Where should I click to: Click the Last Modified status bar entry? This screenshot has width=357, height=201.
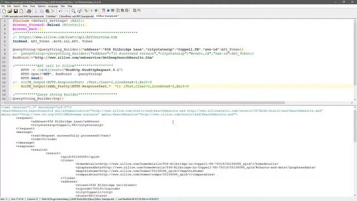pos(138,199)
